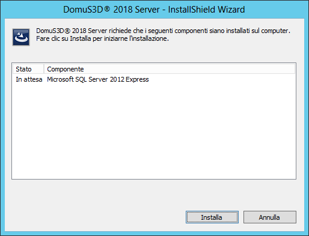Screen dimensions: 309x236
Task: Click the first line of instruction text
Action: 163,31
